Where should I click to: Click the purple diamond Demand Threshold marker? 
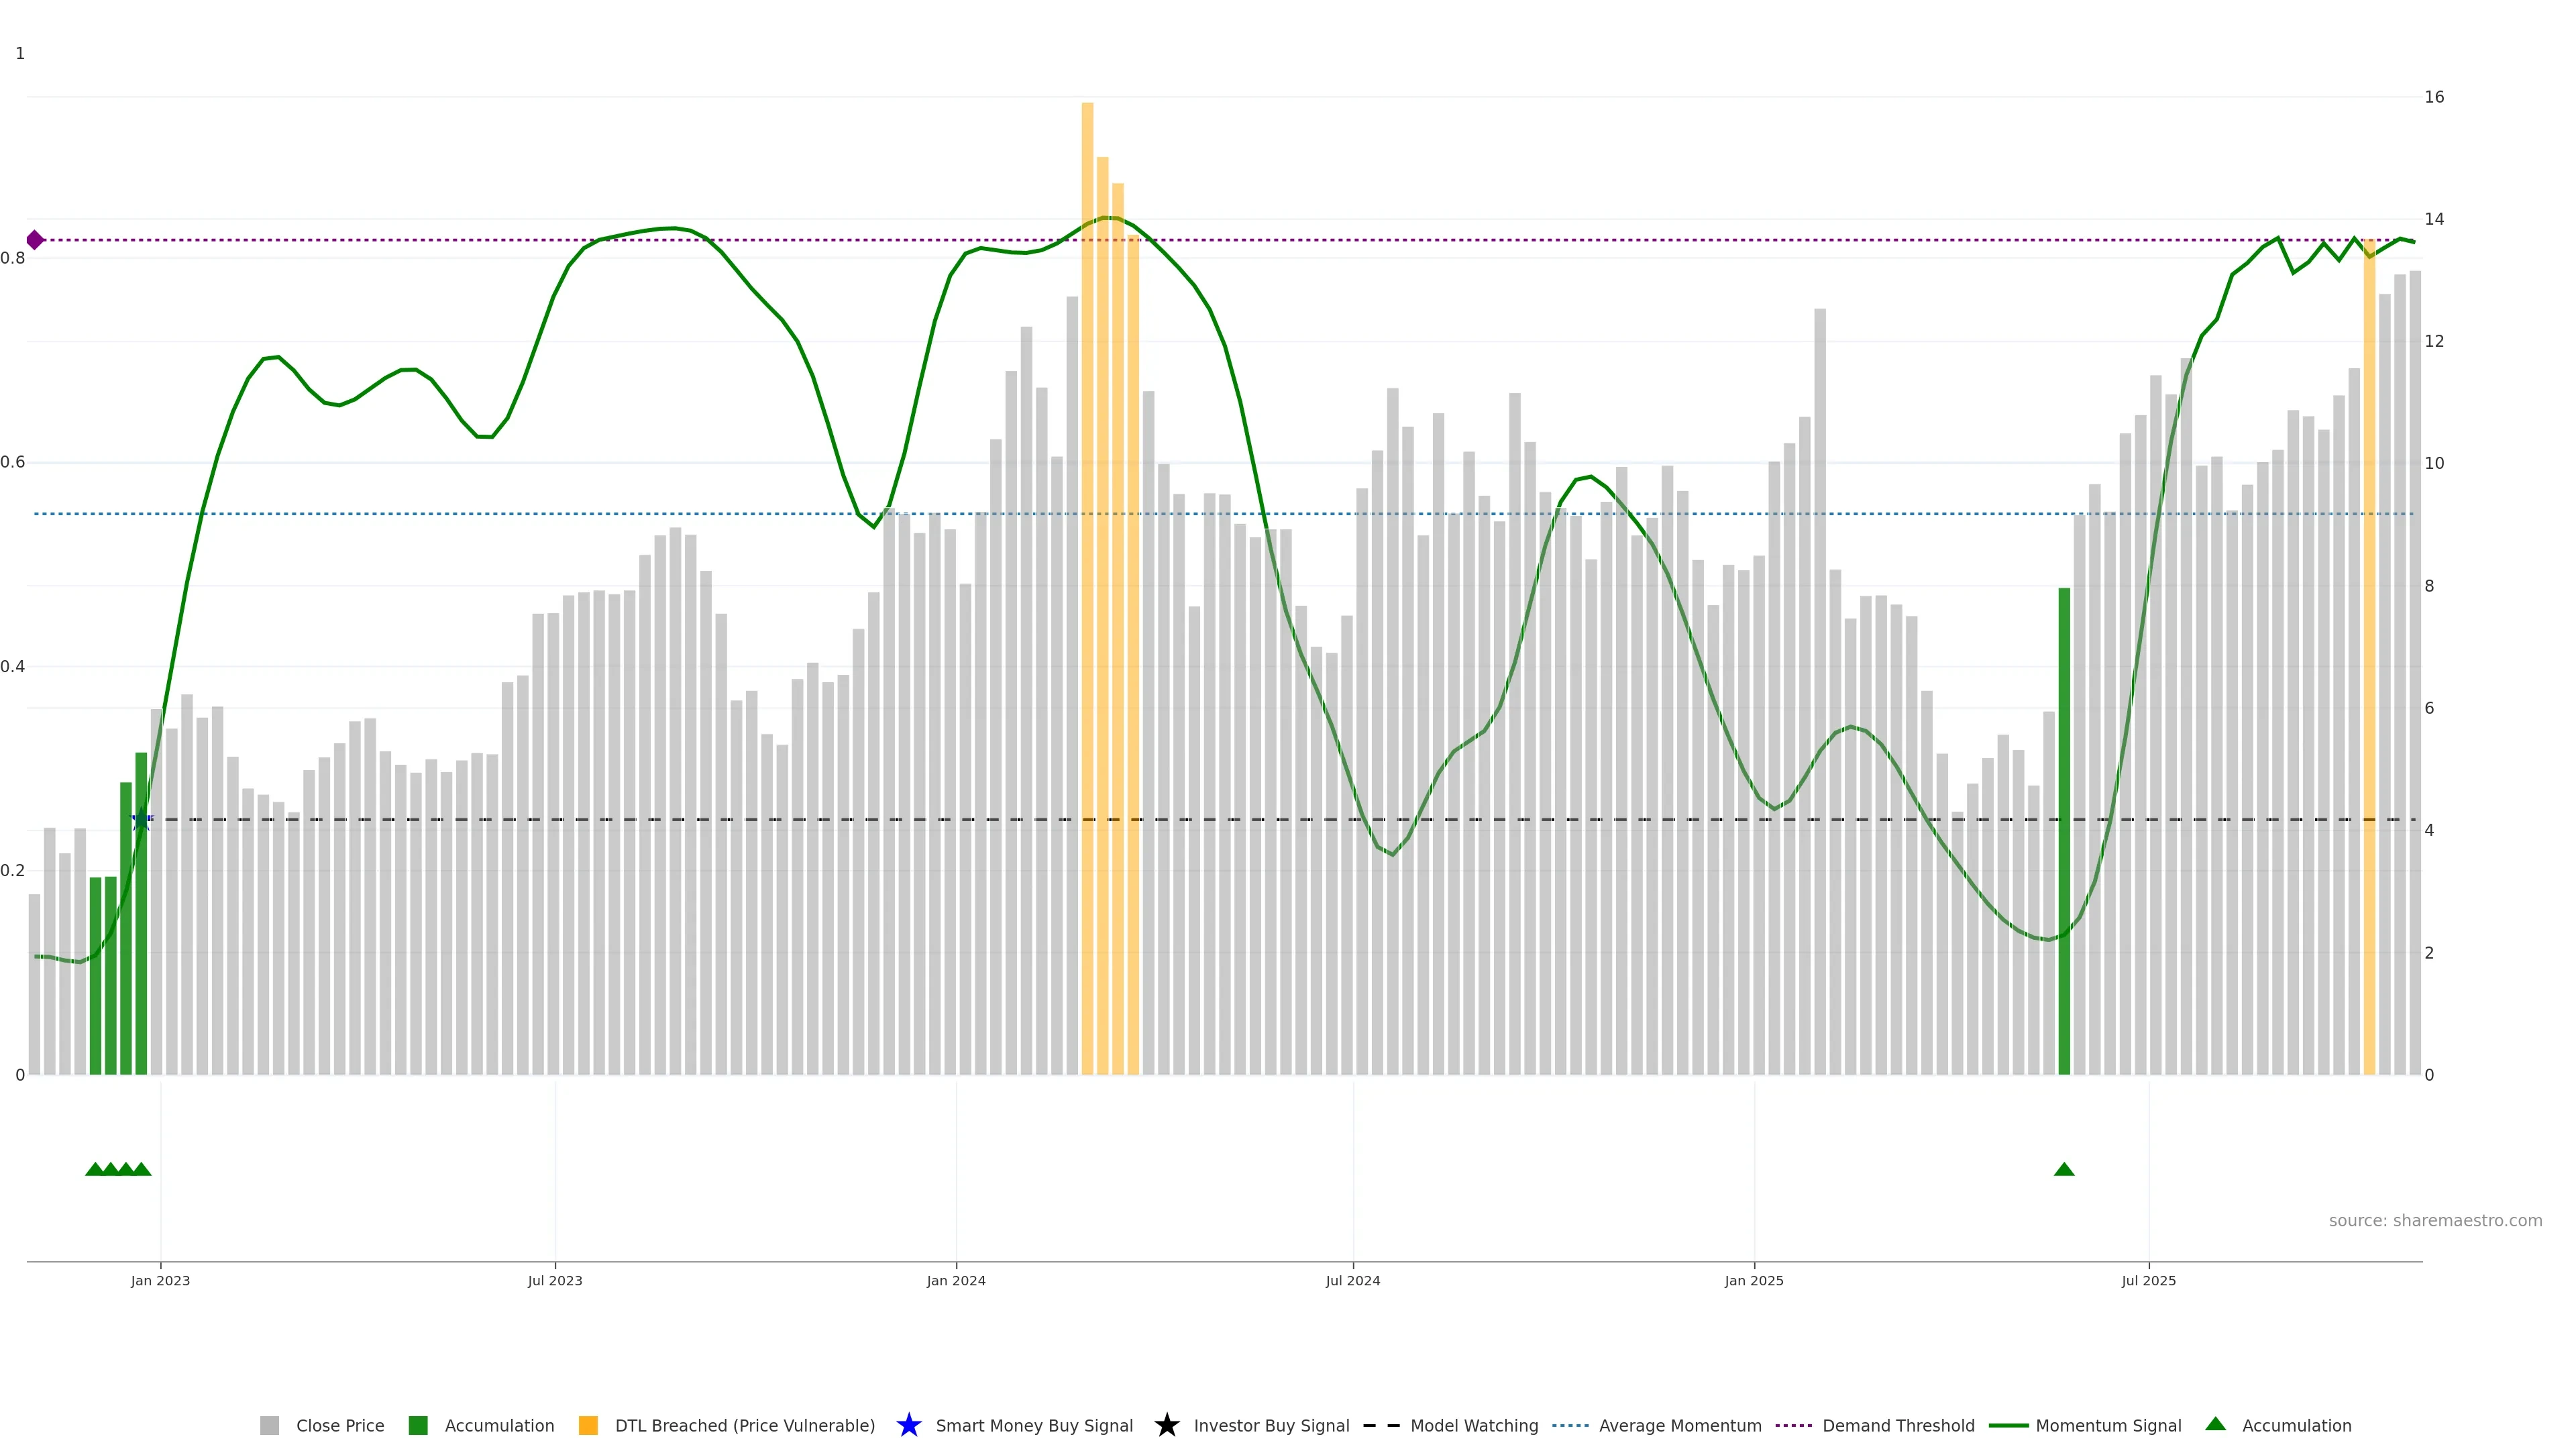tap(35, 240)
